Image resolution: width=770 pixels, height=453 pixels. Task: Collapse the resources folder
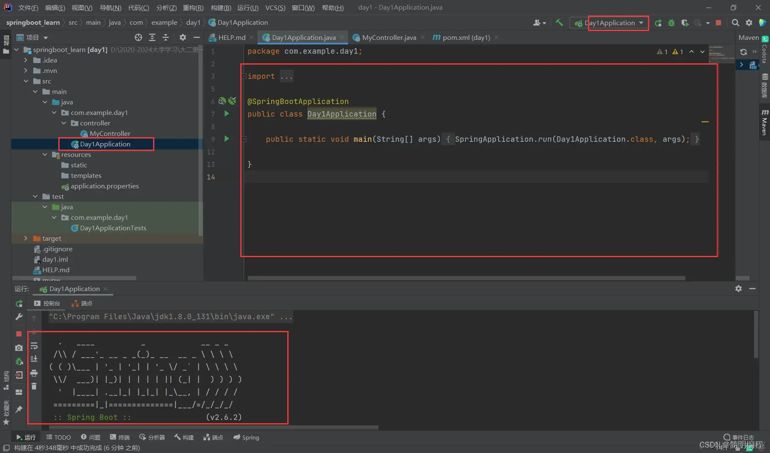pyautogui.click(x=45, y=154)
